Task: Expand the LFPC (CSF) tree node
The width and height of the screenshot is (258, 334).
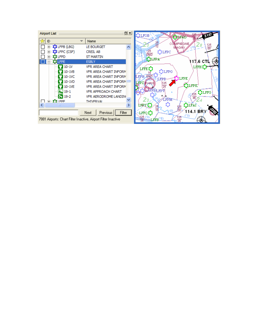Action: pyautogui.click(x=49, y=52)
